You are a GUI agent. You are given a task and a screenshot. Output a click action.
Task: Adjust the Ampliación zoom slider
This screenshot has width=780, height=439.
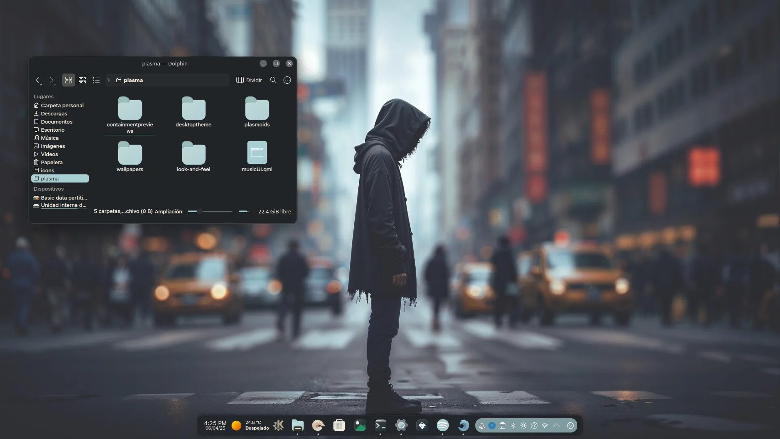click(210, 211)
